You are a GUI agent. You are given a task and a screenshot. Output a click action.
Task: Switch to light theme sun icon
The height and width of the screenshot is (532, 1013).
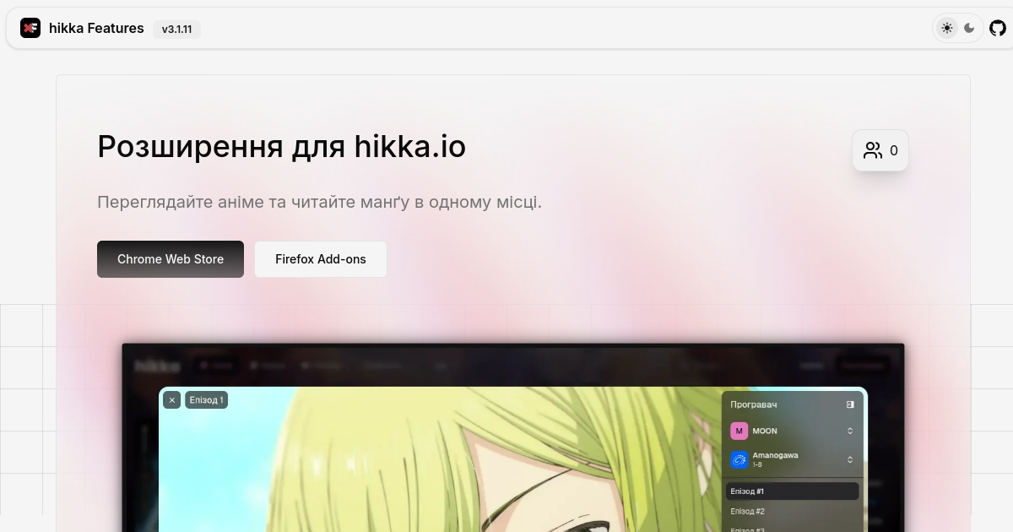tap(947, 28)
